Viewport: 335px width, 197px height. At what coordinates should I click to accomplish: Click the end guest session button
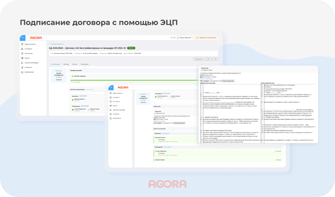(x=207, y=37)
